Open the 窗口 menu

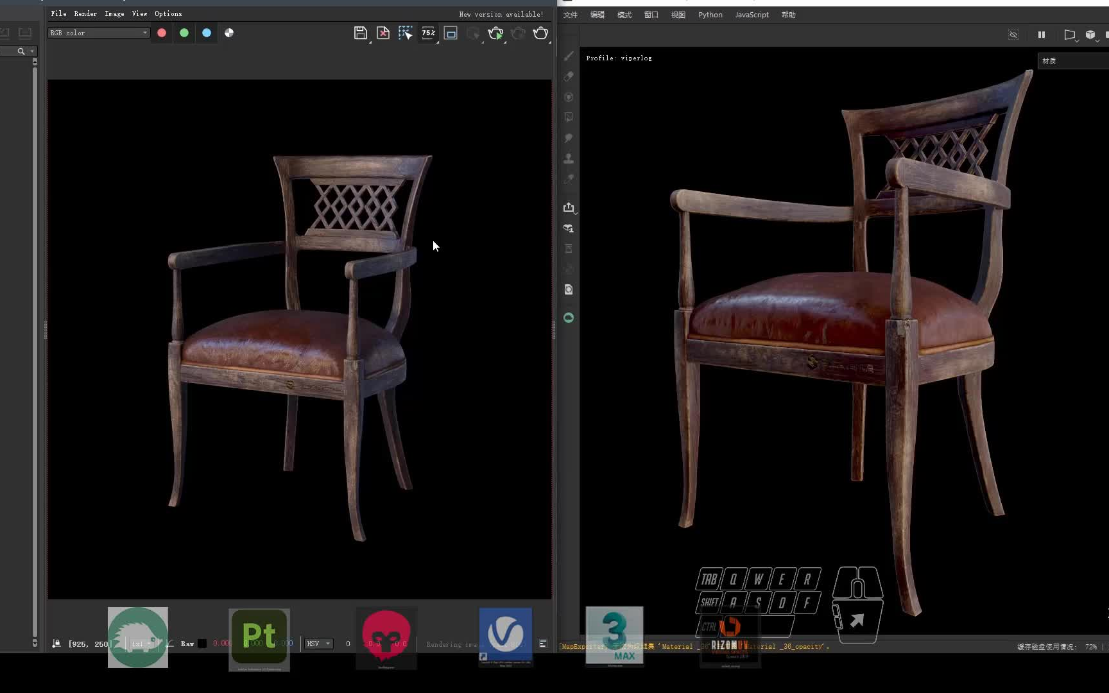[x=651, y=15]
